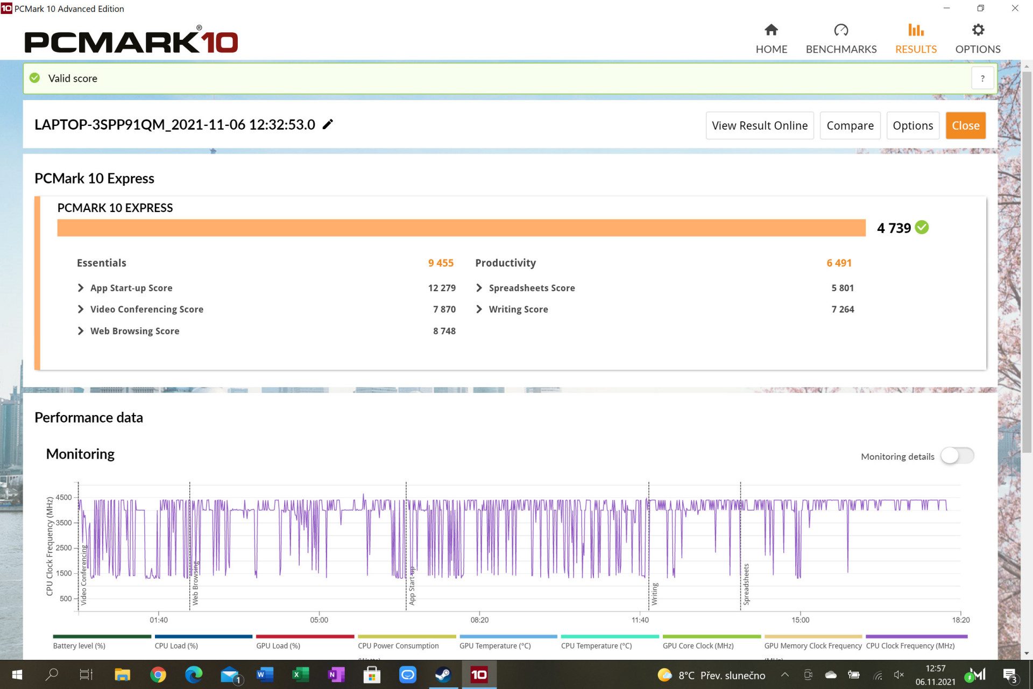Toggle the Monitoring details switch
This screenshot has width=1033, height=689.
pos(957,456)
